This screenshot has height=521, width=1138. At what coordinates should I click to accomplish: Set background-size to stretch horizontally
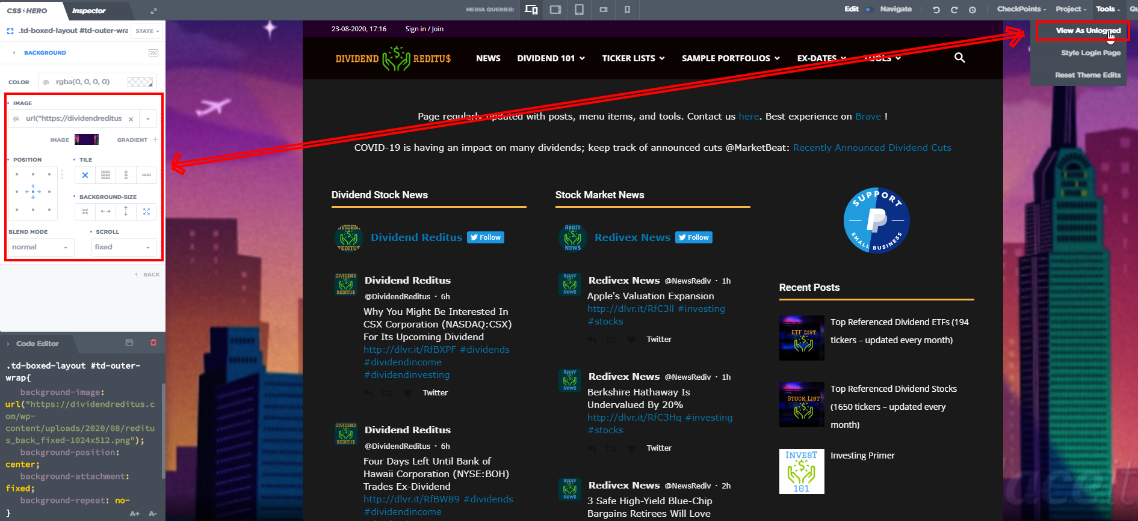click(x=105, y=212)
